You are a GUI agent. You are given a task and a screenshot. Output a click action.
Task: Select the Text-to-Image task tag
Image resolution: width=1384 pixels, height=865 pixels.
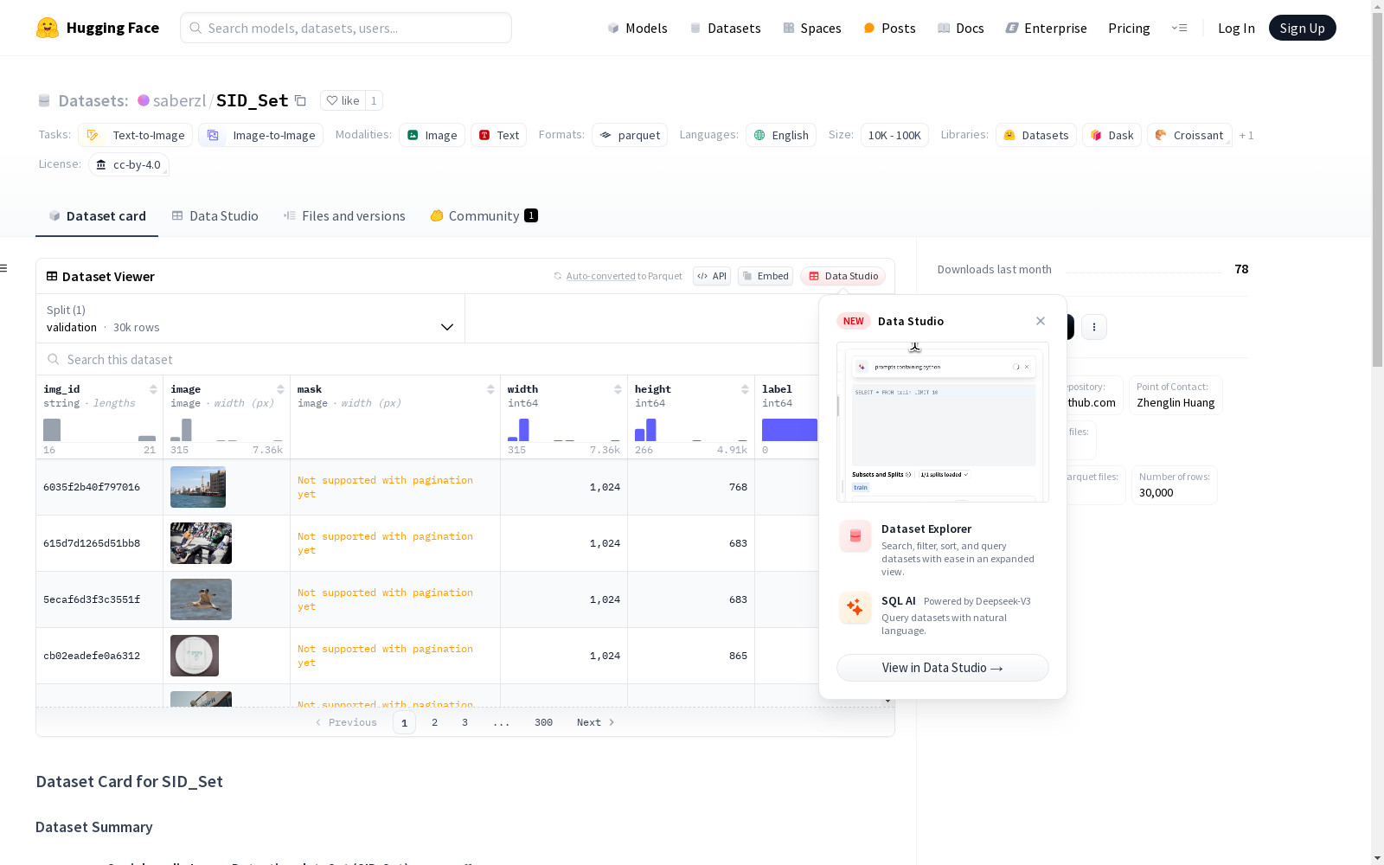pyautogui.click(x=135, y=135)
